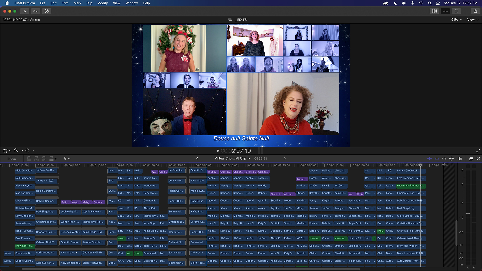The image size is (482, 271).
Task: Click the Append clip to storyline icon
Action: (44, 159)
